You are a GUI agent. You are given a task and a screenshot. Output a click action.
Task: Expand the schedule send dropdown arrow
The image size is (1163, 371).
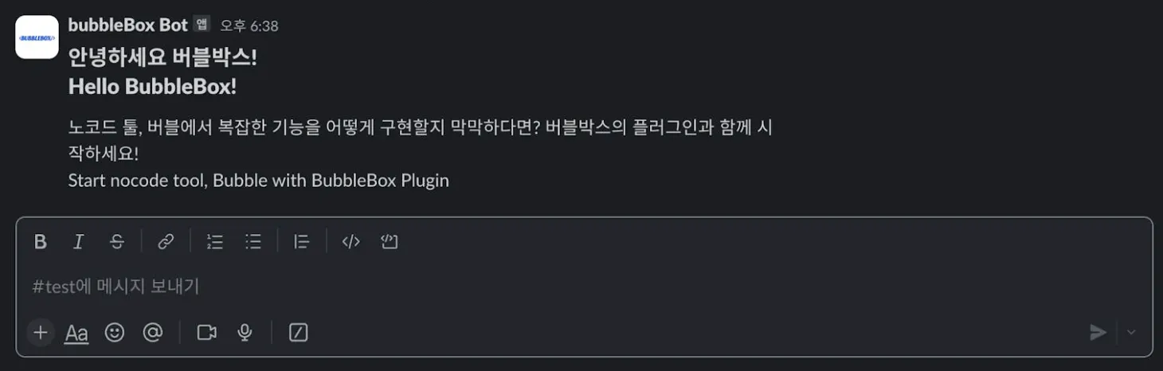pos(1131,333)
